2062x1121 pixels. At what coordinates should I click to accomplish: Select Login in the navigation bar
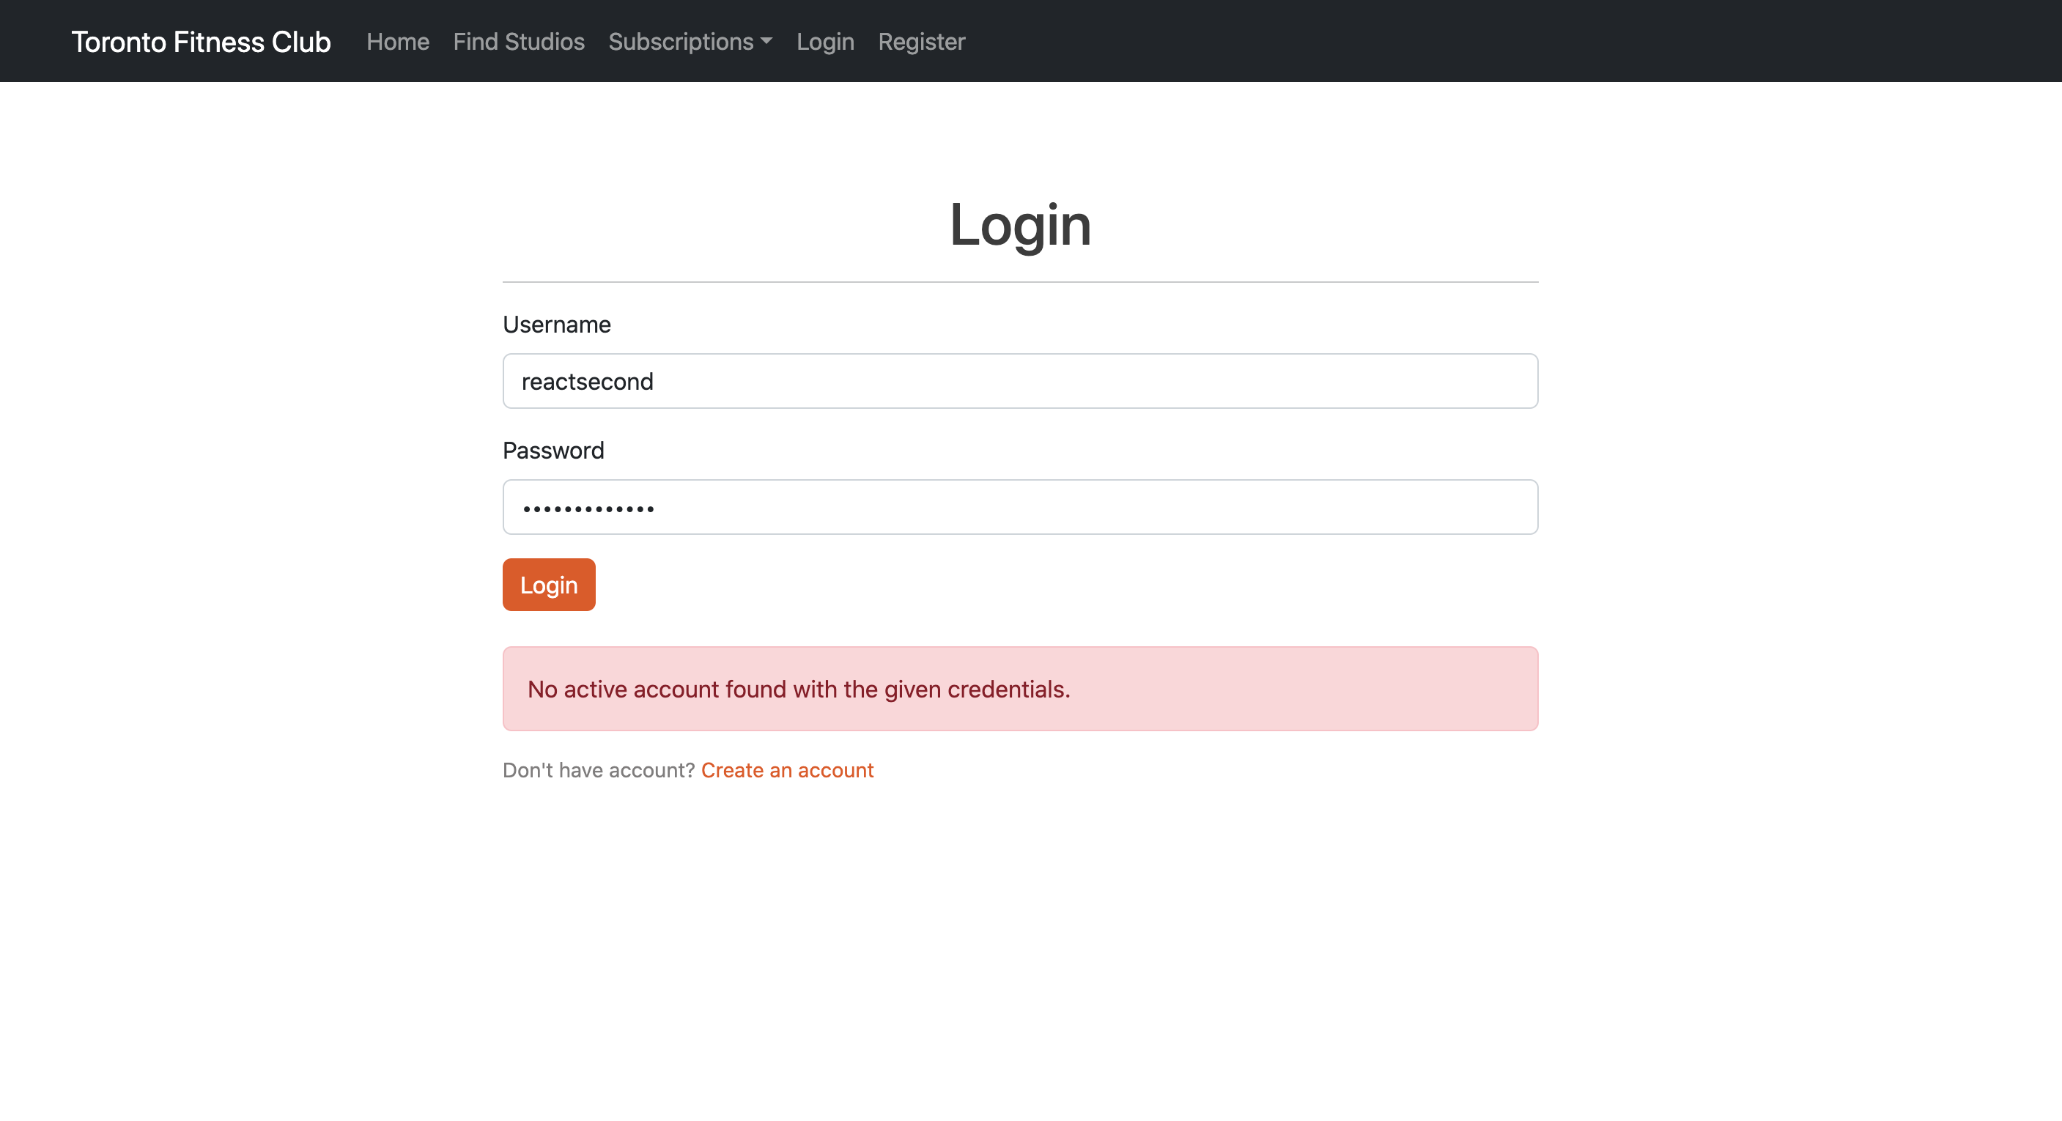coord(825,41)
